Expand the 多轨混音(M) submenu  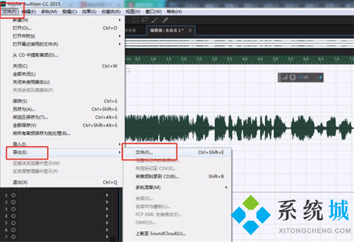coord(177,187)
